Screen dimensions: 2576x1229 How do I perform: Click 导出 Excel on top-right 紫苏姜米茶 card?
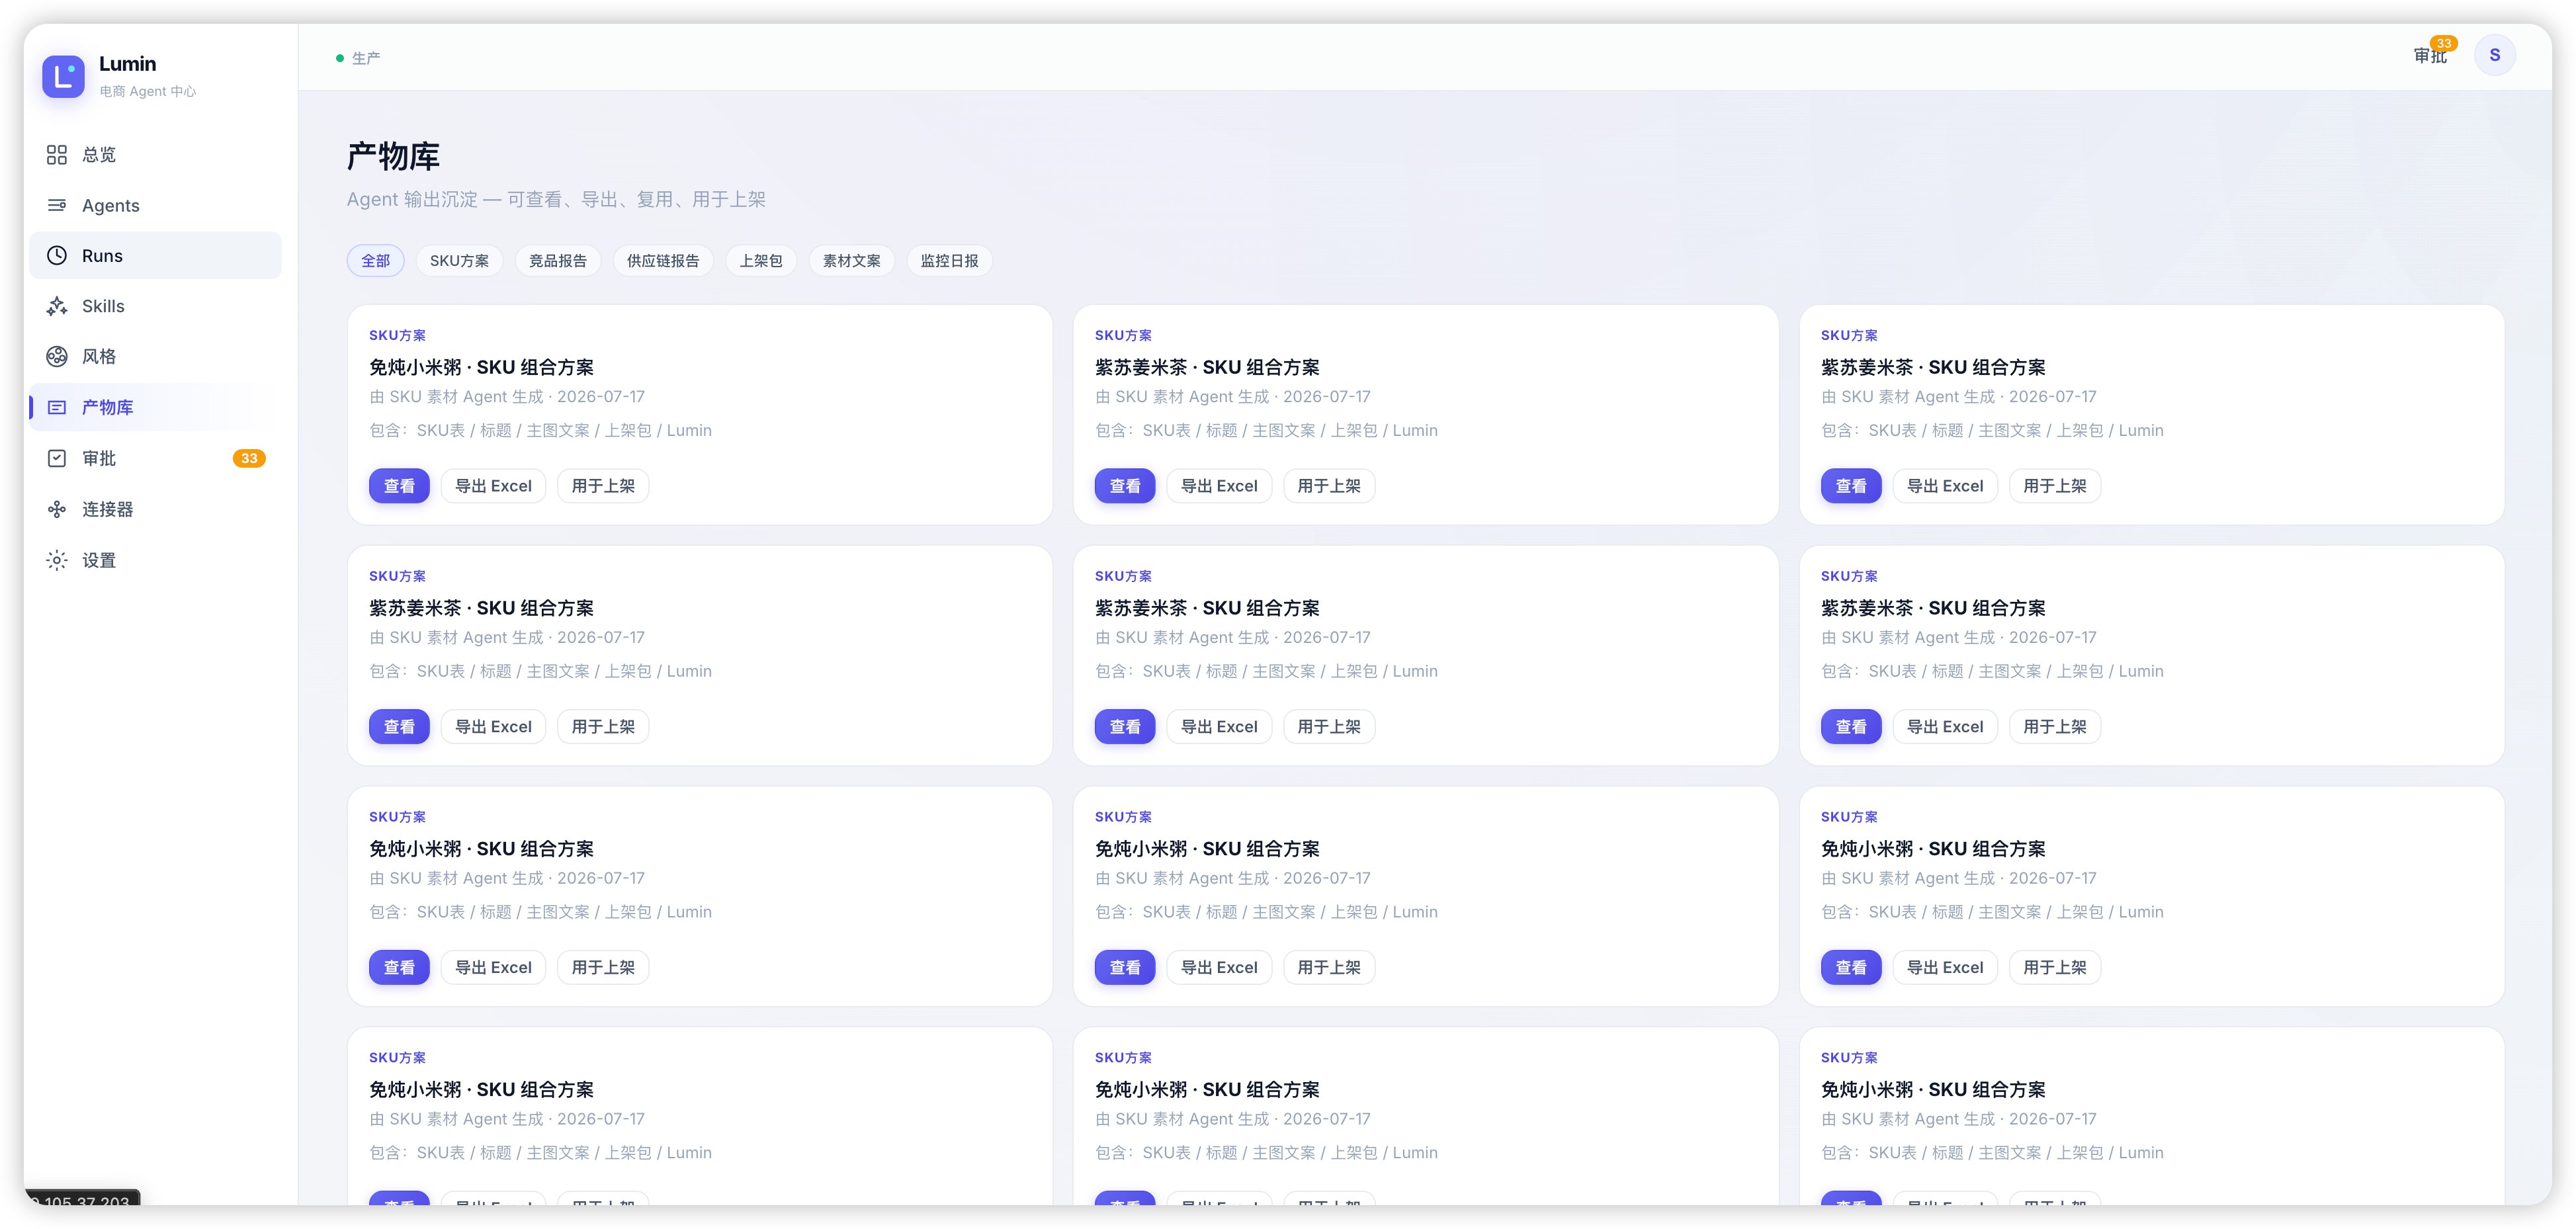pos(1945,486)
